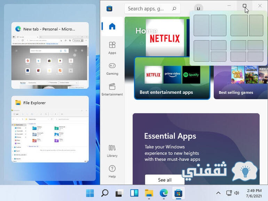Open the large Netflix featured tile
Screen dimensions: 268x201
(165, 38)
